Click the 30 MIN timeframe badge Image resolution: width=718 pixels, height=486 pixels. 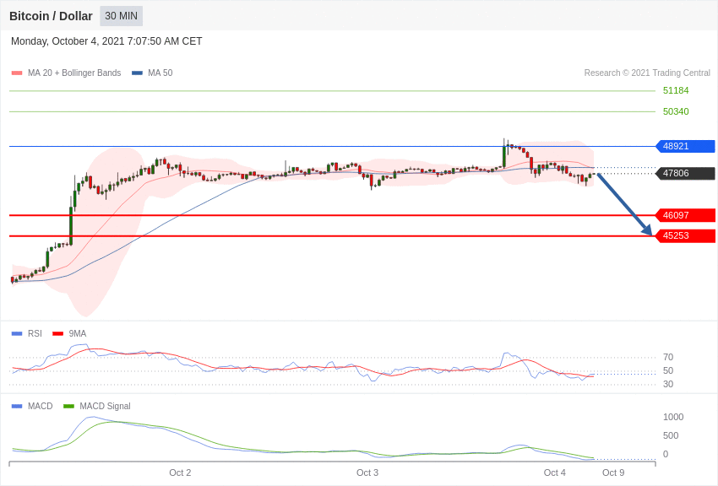click(x=122, y=16)
